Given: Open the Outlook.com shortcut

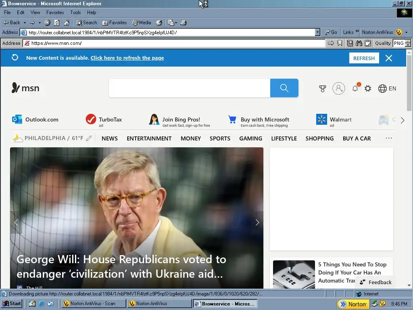Looking at the screenshot, I should point(35,119).
